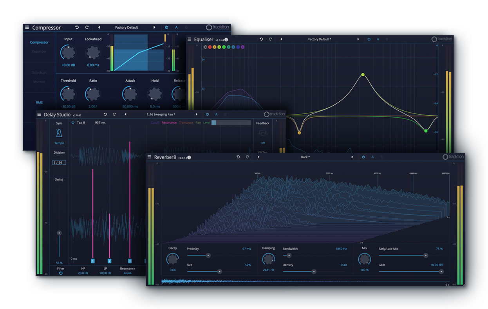This screenshot has height=309, width=488.
Task: Click the Sync metronome icon
Action: 59,134
